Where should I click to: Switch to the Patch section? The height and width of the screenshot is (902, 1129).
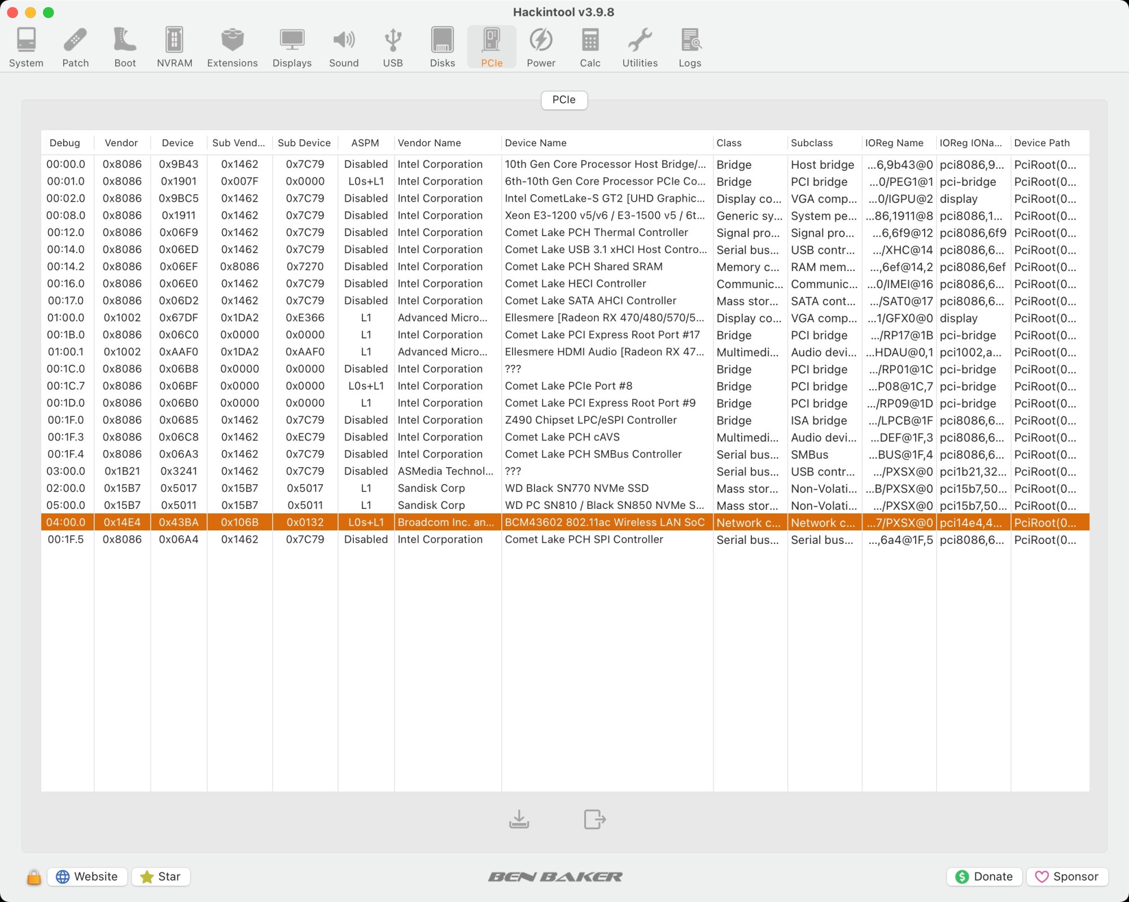point(75,47)
